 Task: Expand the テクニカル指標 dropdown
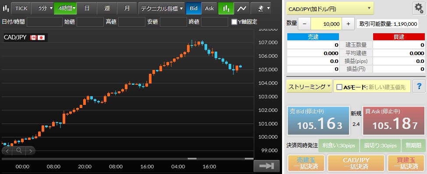pos(162,8)
